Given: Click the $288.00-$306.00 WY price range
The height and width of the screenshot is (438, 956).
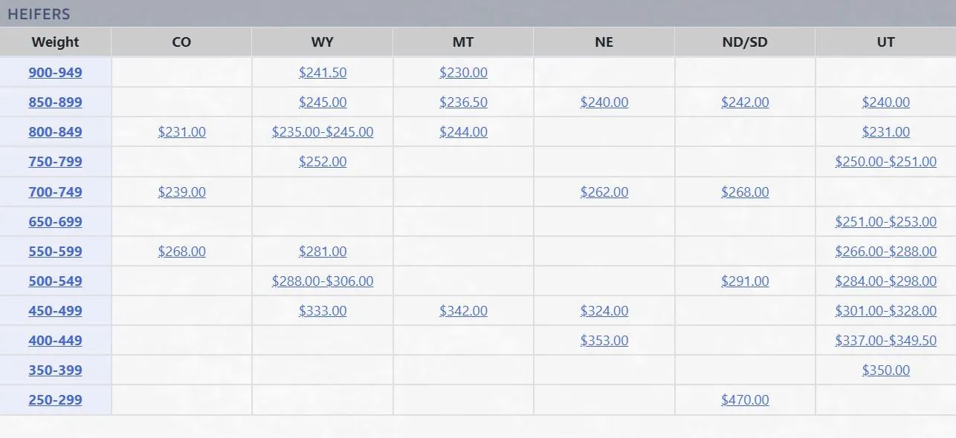Looking at the screenshot, I should (323, 281).
